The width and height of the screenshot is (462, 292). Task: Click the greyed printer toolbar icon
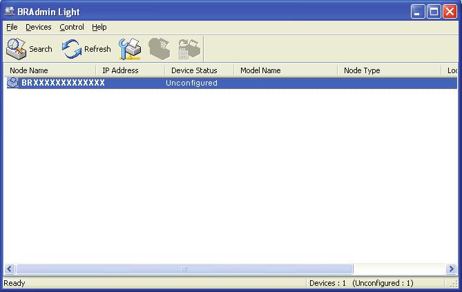160,48
